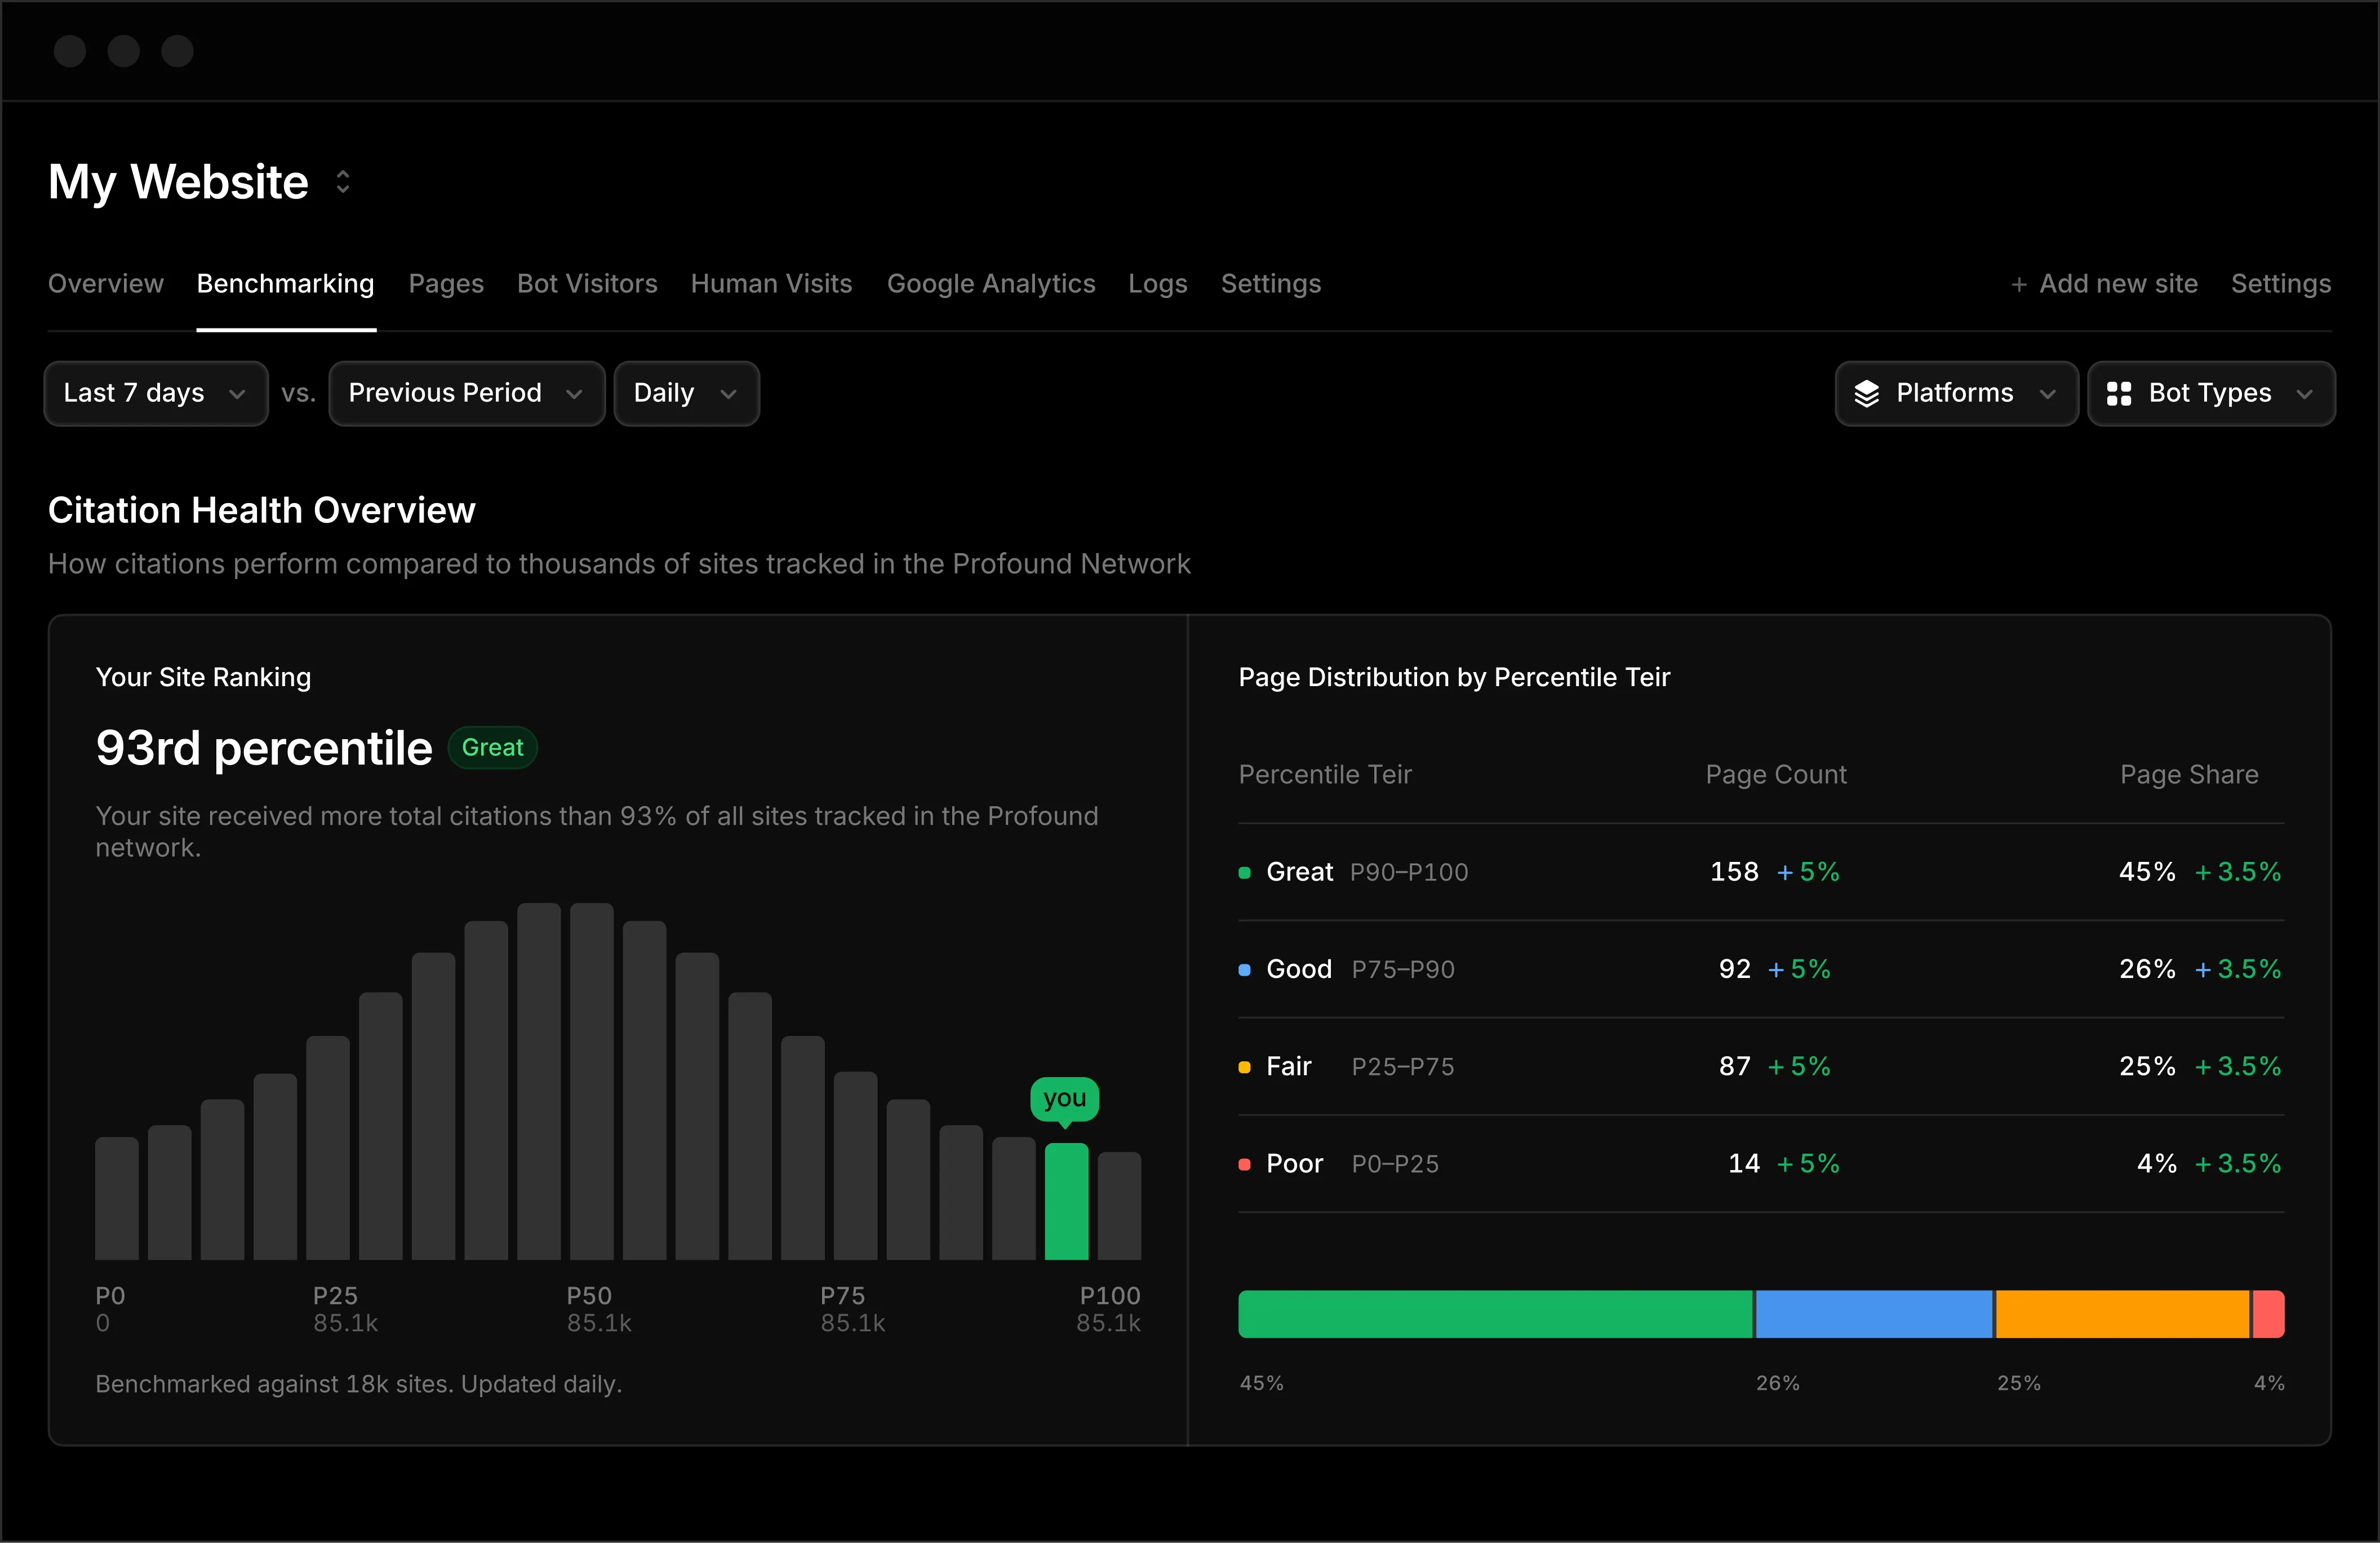This screenshot has height=1543, width=2380.
Task: Click the Citation Health Overview heading
Action: 262,510
